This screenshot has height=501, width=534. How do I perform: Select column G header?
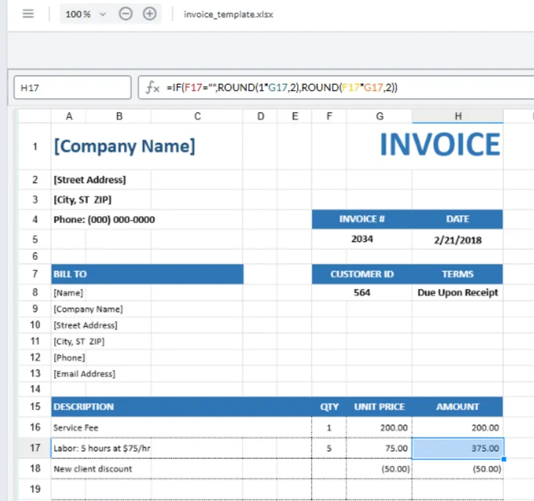379,116
